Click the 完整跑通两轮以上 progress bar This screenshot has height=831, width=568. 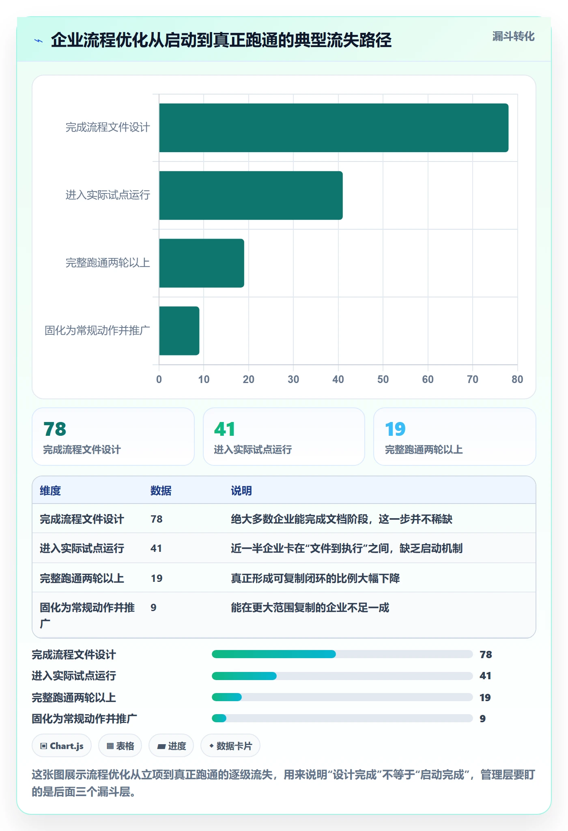coord(342,697)
